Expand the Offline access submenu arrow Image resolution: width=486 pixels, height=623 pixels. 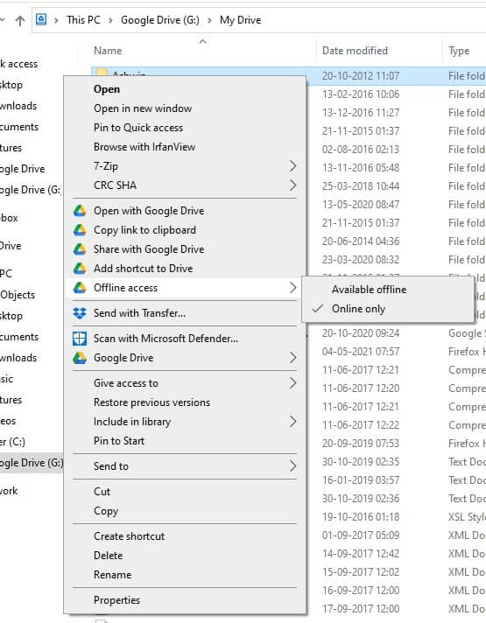point(292,288)
